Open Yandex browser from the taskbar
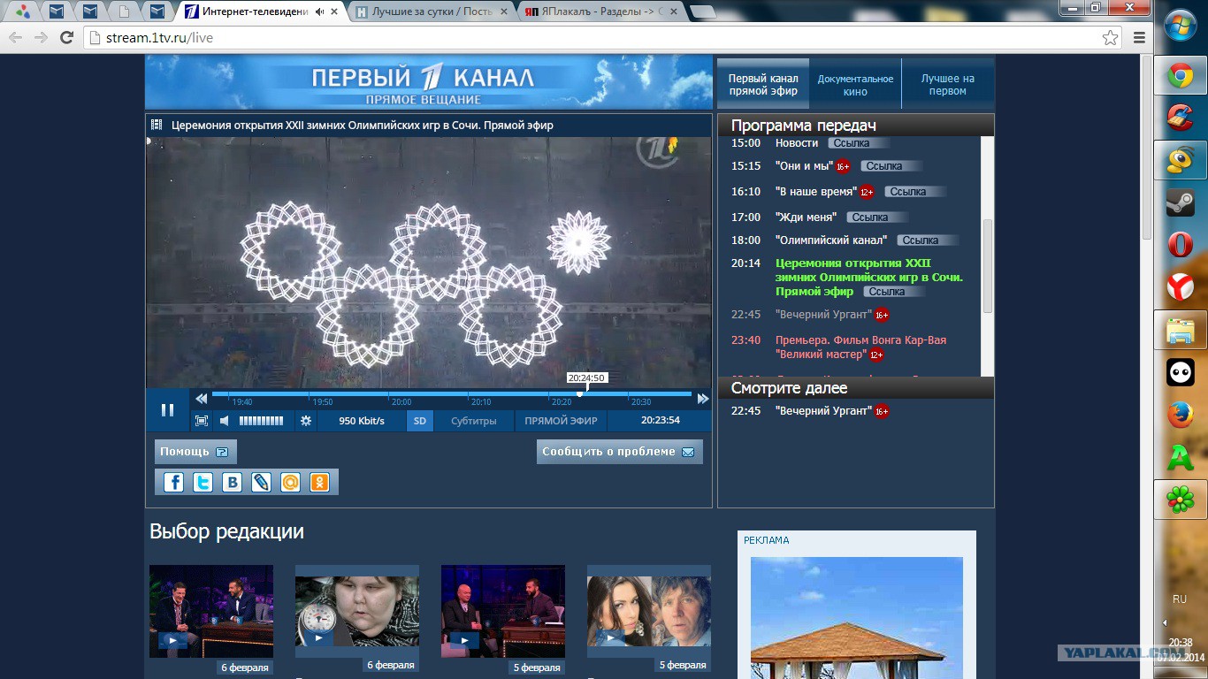 click(1180, 286)
